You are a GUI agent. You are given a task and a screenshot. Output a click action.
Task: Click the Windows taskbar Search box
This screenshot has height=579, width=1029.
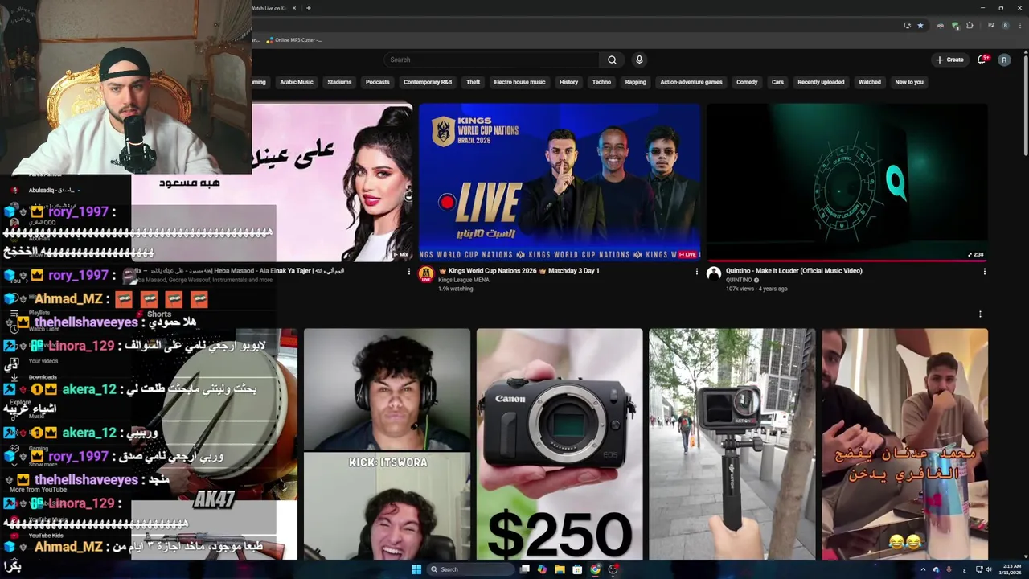(470, 569)
